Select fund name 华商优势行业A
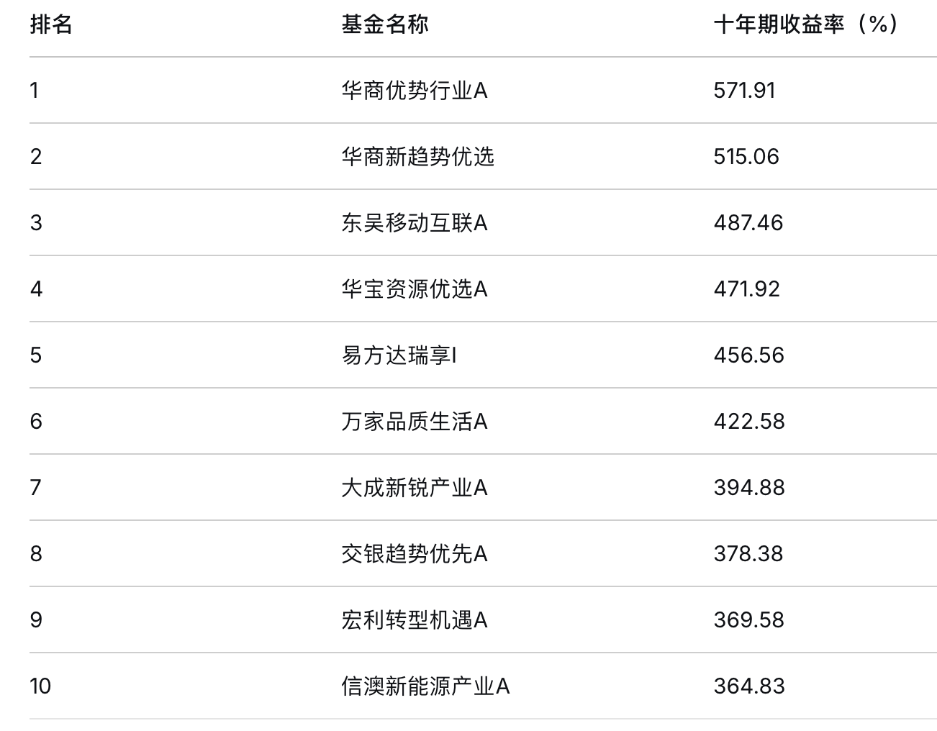 (415, 91)
